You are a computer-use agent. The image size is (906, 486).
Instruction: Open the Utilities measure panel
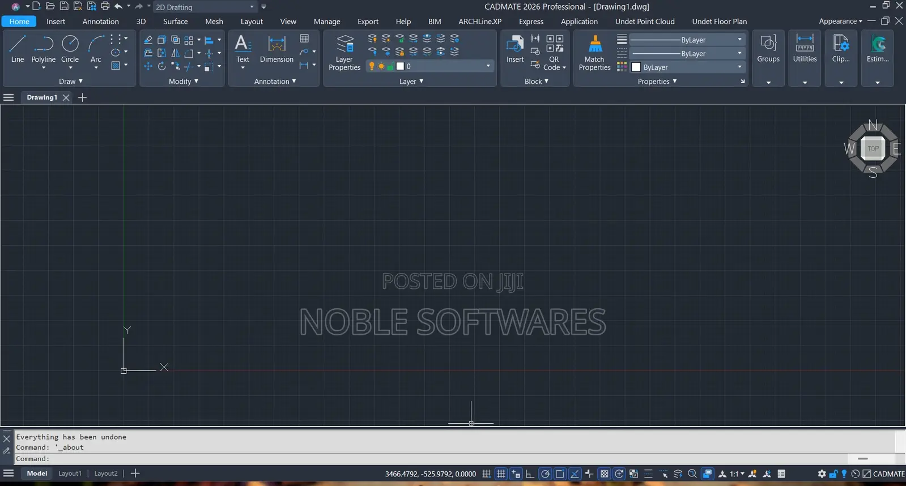tap(805, 49)
